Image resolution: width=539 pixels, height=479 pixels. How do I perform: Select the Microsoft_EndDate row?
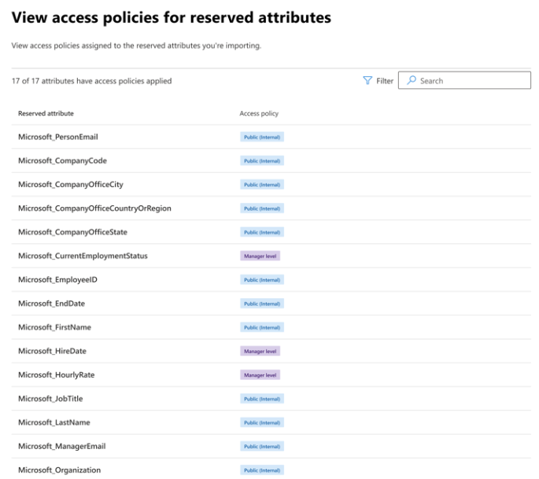[50, 304]
